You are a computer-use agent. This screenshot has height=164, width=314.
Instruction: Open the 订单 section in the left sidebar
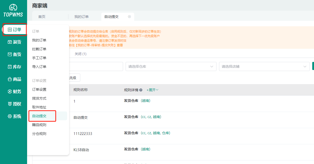coord(14,30)
